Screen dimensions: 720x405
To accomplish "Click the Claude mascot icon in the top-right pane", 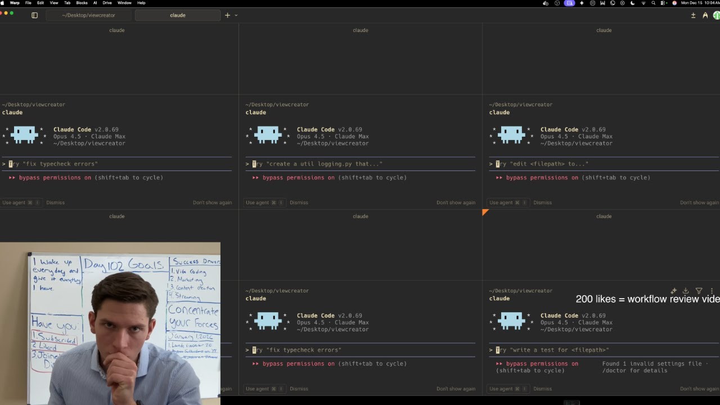I will (511, 135).
